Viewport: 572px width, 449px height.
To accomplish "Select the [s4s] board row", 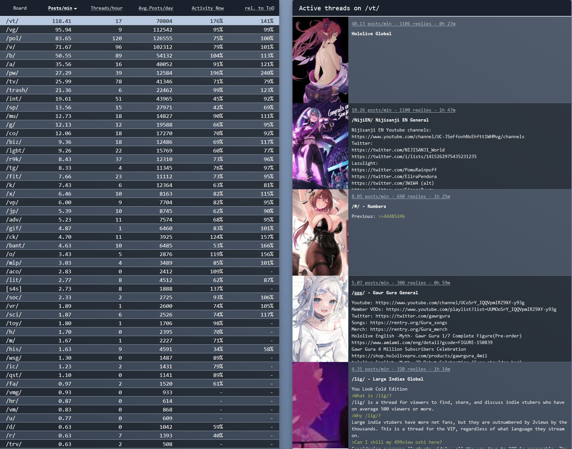I will [140, 289].
